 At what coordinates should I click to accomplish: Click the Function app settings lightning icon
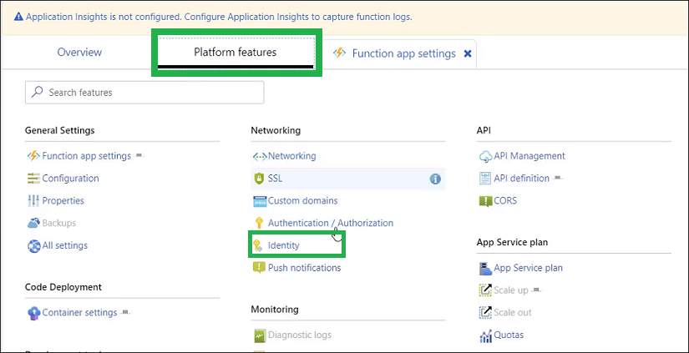[33, 156]
